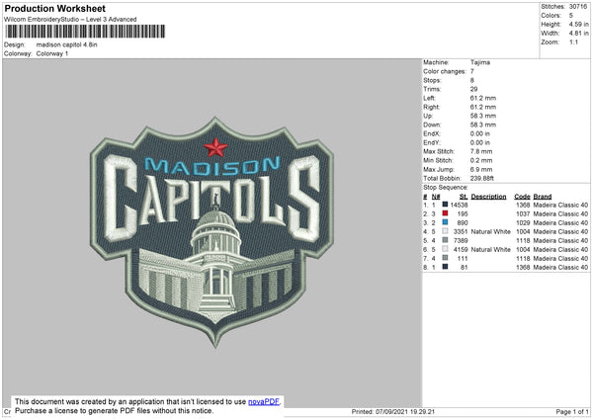
Task: Click the Max Jump value '6.9 mm'
Action: click(x=481, y=169)
